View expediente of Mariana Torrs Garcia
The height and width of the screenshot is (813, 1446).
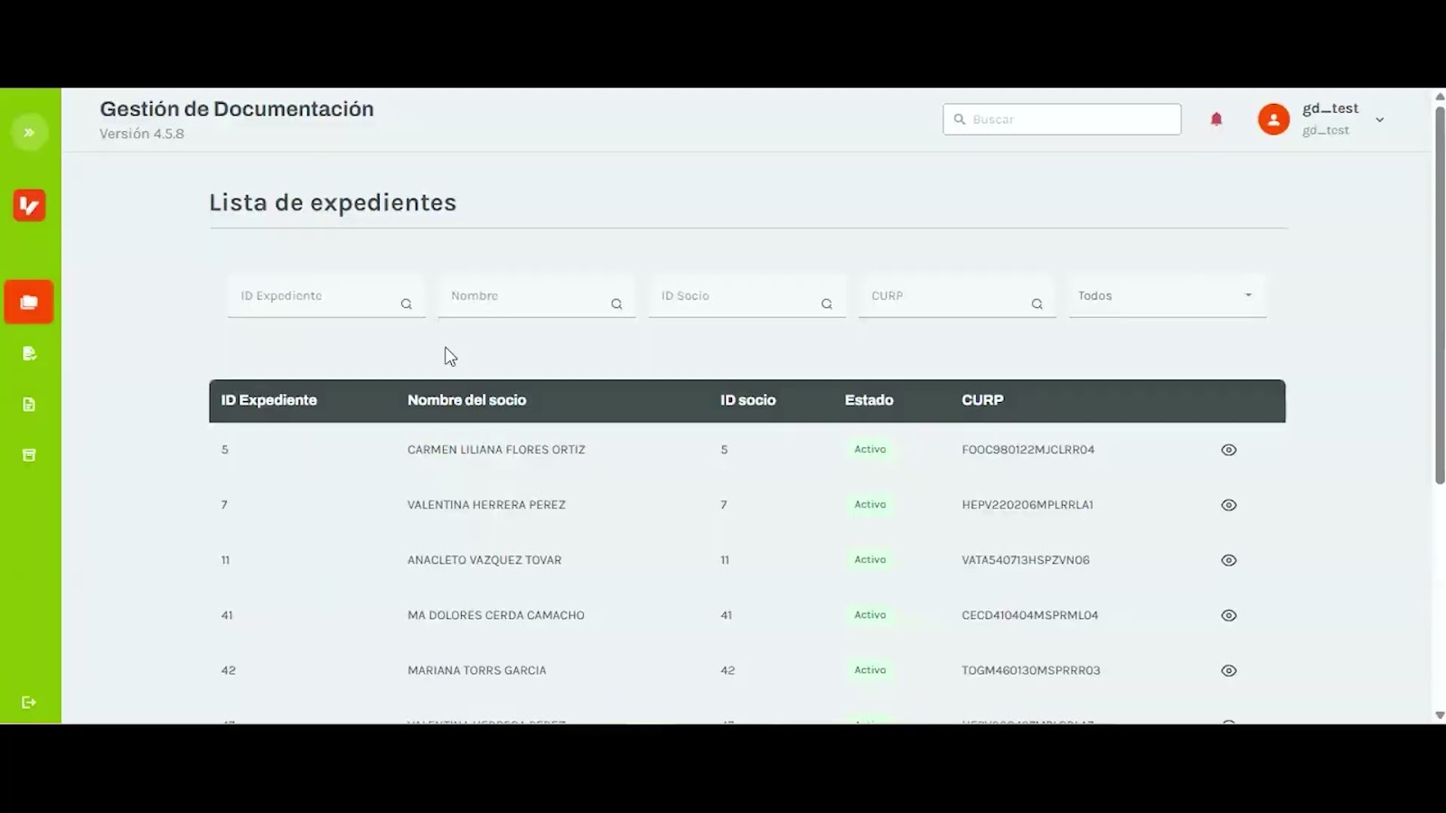pyautogui.click(x=1229, y=670)
